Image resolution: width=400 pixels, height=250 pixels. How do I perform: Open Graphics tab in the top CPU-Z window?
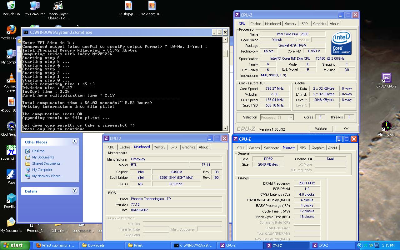pos(319,24)
